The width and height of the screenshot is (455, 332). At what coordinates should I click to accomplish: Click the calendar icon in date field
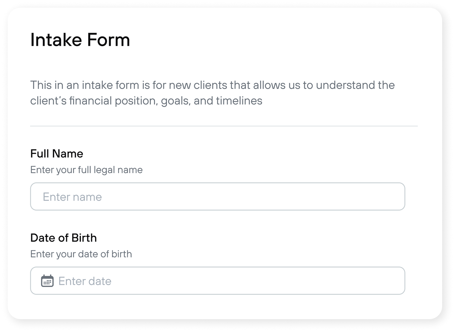(47, 281)
